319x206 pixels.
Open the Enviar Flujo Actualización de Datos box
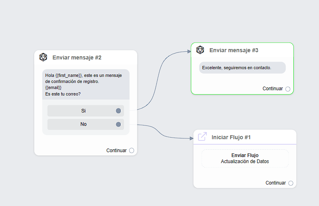pyautogui.click(x=245, y=158)
